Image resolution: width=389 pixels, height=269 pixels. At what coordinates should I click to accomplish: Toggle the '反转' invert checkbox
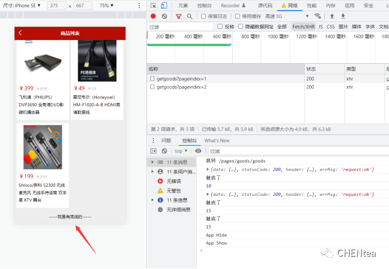click(220, 26)
